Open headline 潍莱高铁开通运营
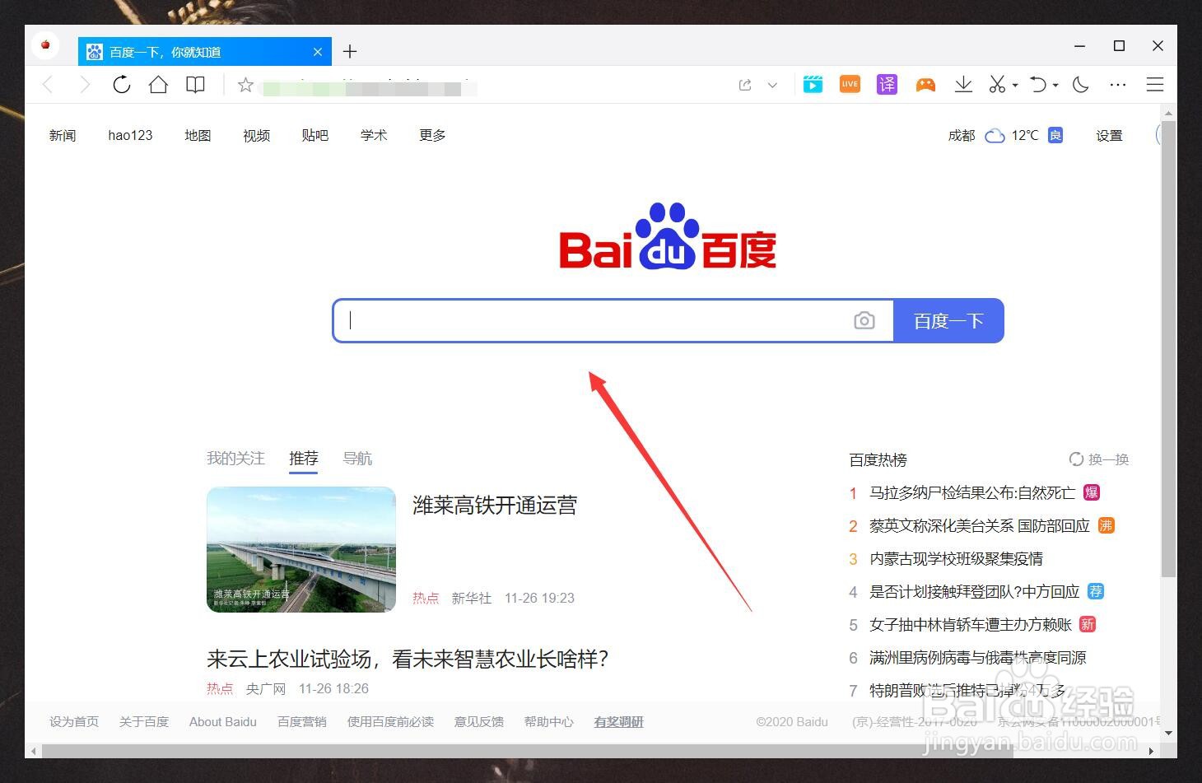Screen dimensions: 1202x783 click(495, 505)
